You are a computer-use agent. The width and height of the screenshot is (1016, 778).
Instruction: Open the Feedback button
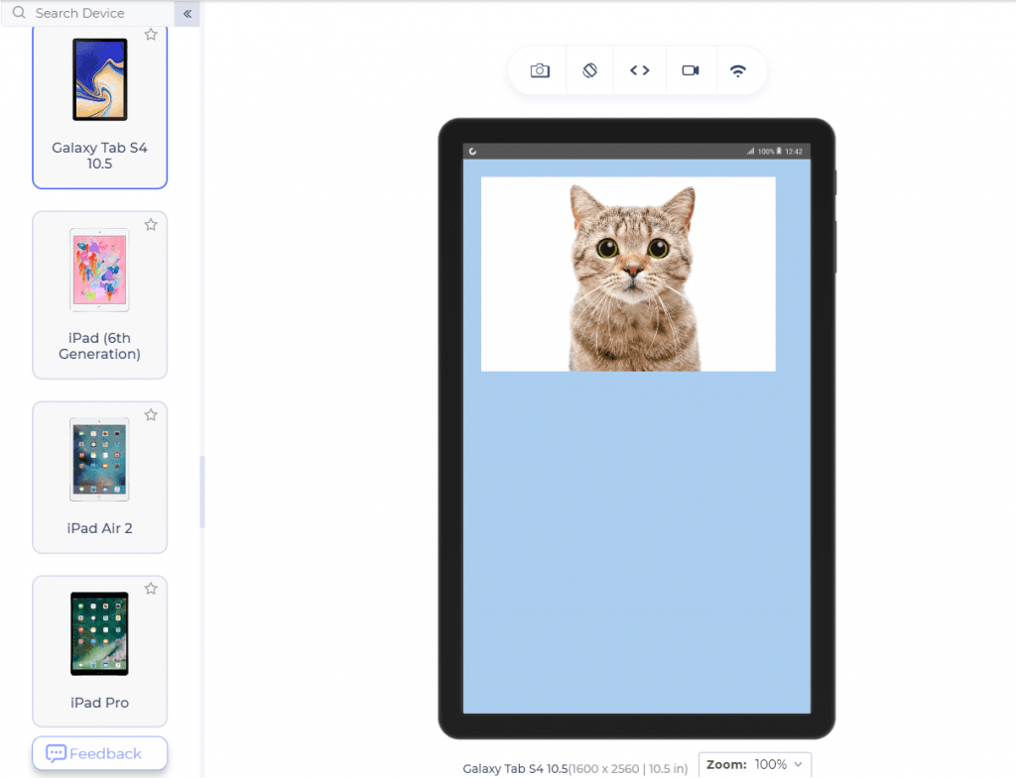point(100,753)
